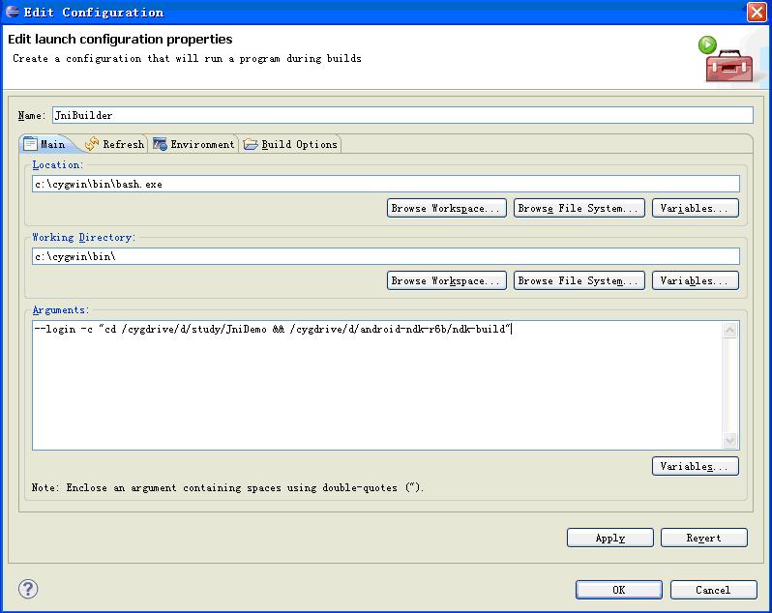772x613 pixels.
Task: Click the Eclipse icon in title bar
Action: click(x=13, y=12)
